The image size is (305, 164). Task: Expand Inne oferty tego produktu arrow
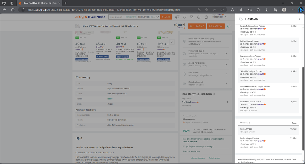click(x=227, y=102)
